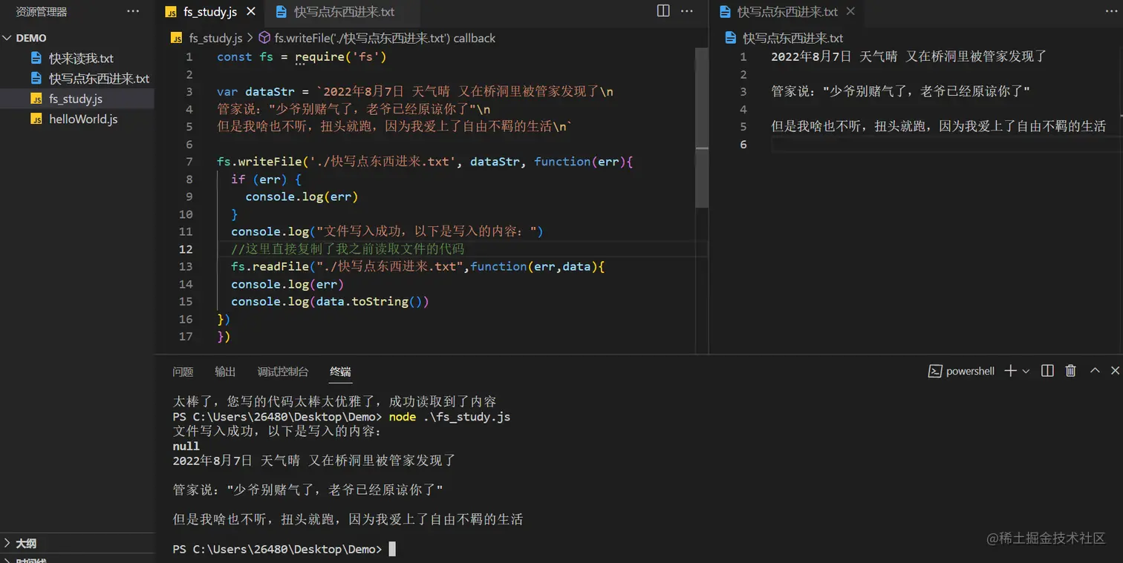The image size is (1123, 563).
Task: Click the "const fs = require('fs')" code line
Action: pos(302,57)
